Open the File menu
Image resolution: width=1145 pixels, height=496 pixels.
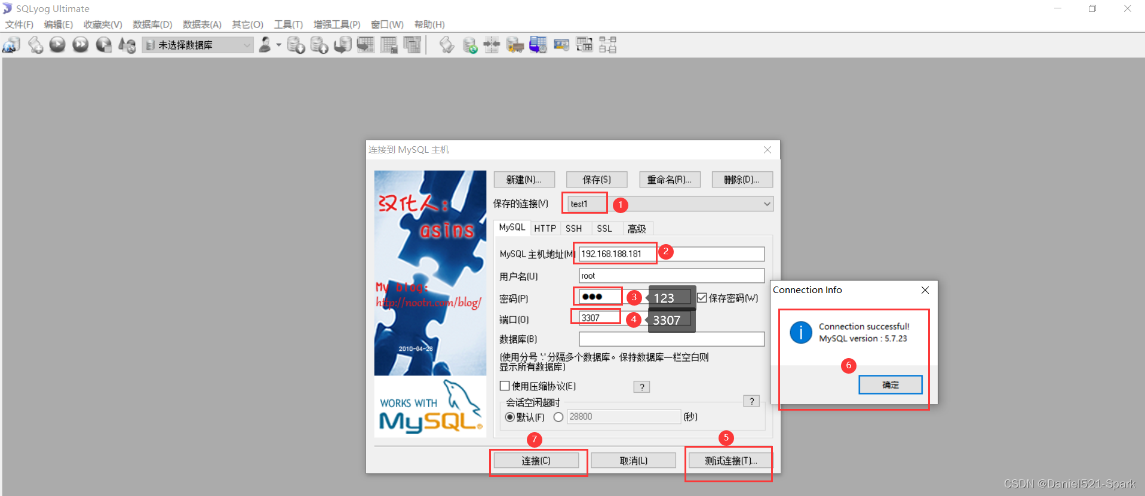(19, 24)
